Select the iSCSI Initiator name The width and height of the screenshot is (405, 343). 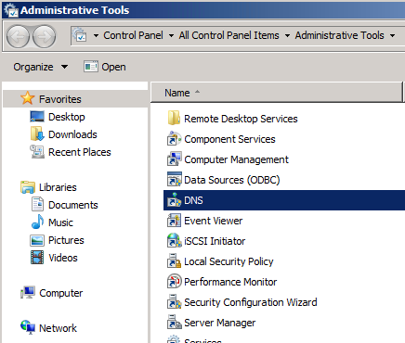pos(215,241)
